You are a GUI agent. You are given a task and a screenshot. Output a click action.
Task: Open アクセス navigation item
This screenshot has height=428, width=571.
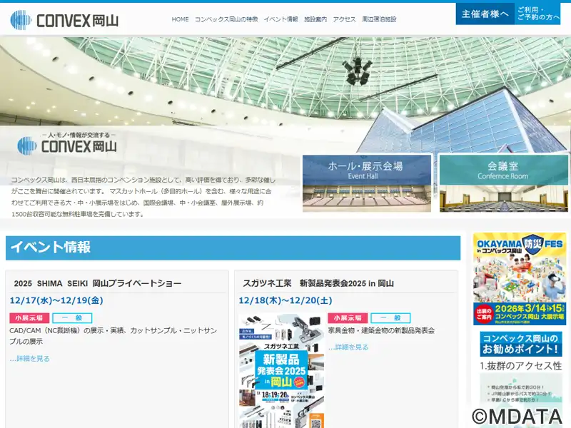click(344, 19)
